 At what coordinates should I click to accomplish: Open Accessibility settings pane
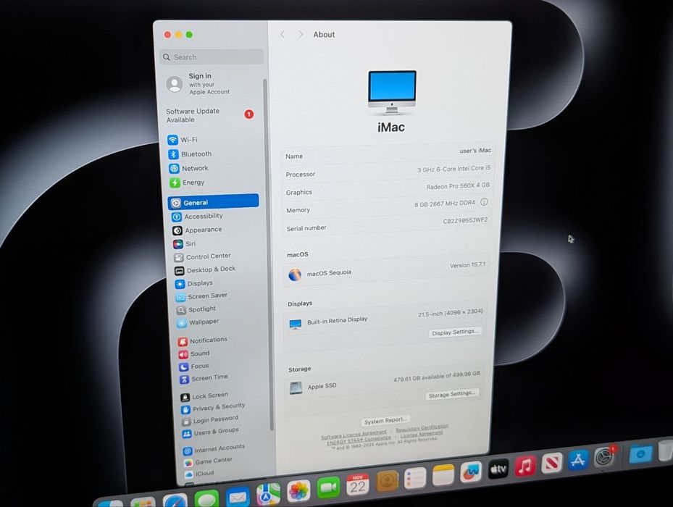pos(198,217)
